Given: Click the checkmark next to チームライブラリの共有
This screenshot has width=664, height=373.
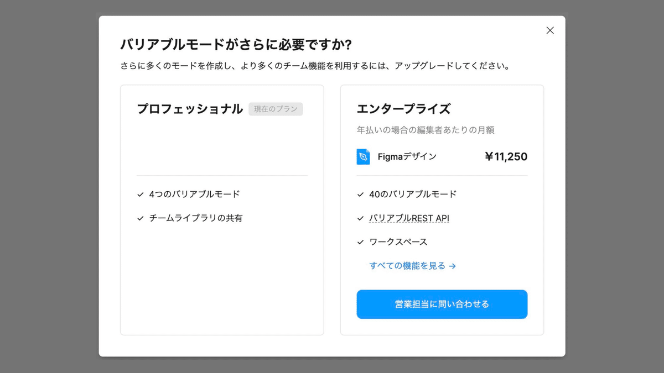Looking at the screenshot, I should coord(140,218).
